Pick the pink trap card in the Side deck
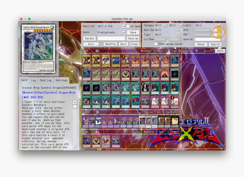 click(x=116, y=141)
